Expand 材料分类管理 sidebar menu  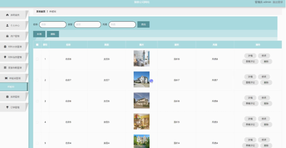[x=14, y=47]
